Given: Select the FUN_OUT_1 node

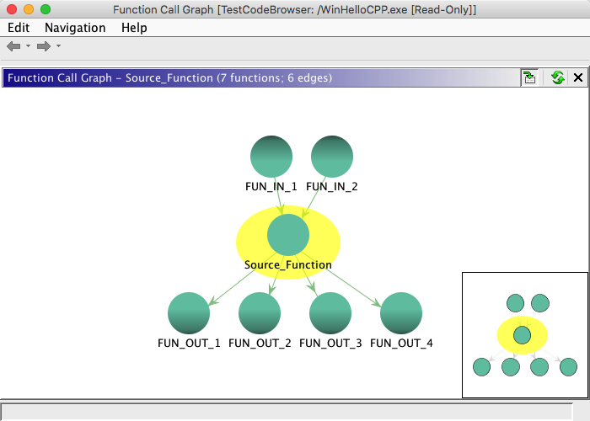Looking at the screenshot, I should point(189,313).
